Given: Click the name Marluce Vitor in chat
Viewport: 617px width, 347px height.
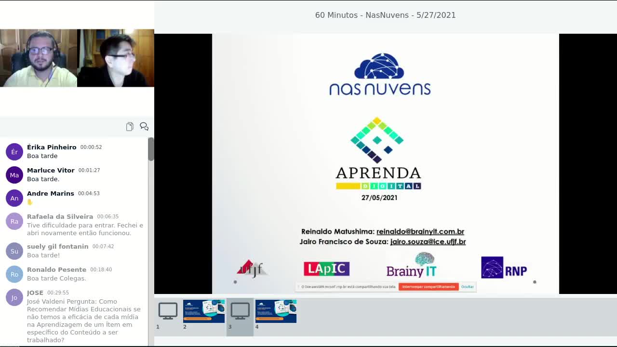Looking at the screenshot, I should (51, 170).
